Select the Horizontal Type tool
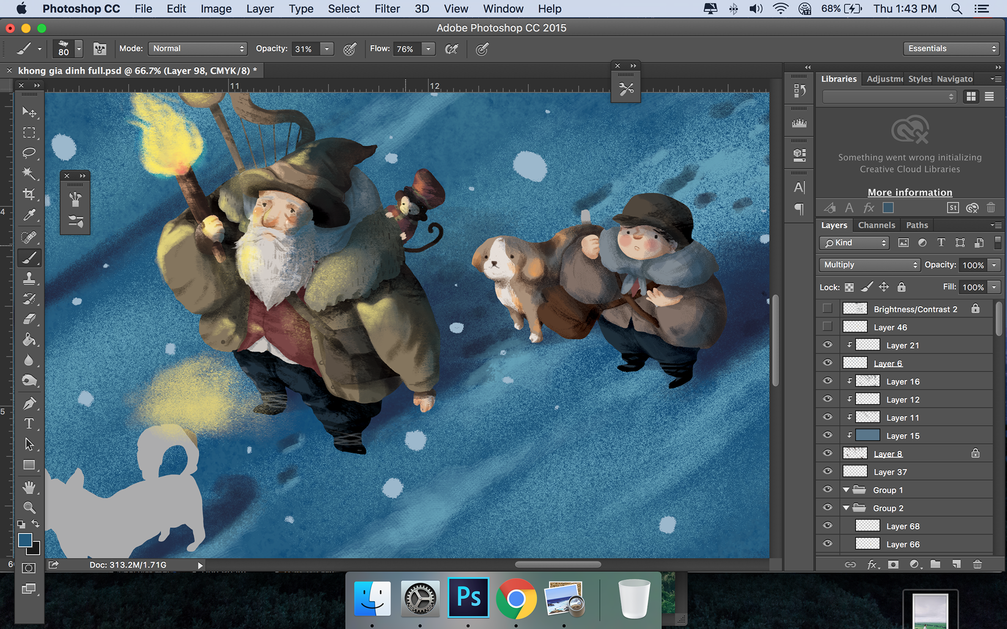The width and height of the screenshot is (1007, 629). pos(29,424)
